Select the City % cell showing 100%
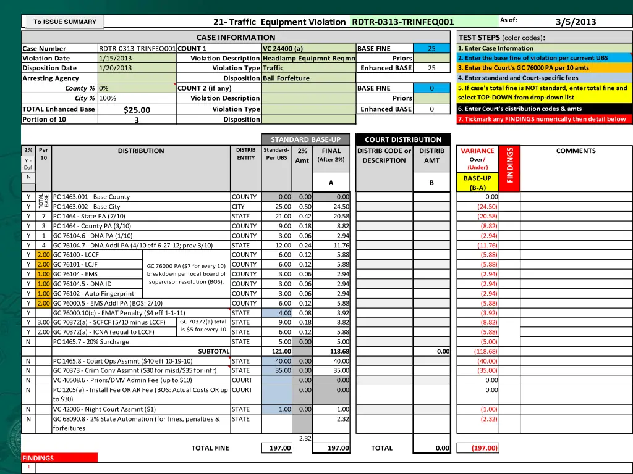The height and width of the screenshot is (474, 633). click(x=137, y=98)
